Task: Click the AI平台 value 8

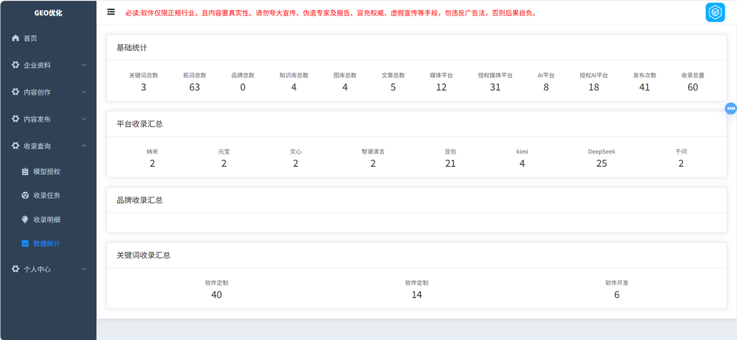Action: click(x=546, y=87)
